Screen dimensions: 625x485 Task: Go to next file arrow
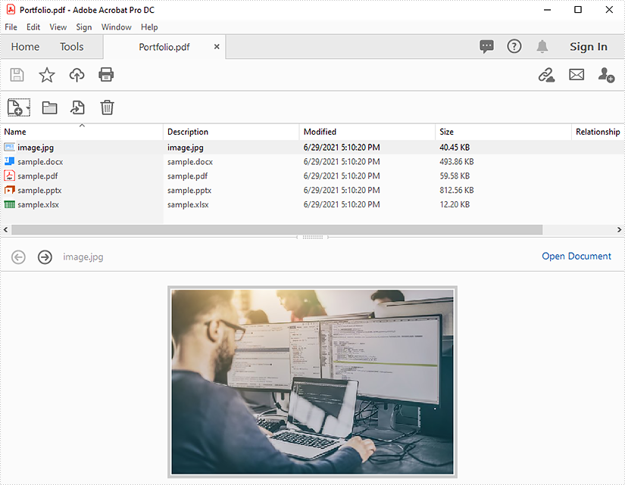45,257
